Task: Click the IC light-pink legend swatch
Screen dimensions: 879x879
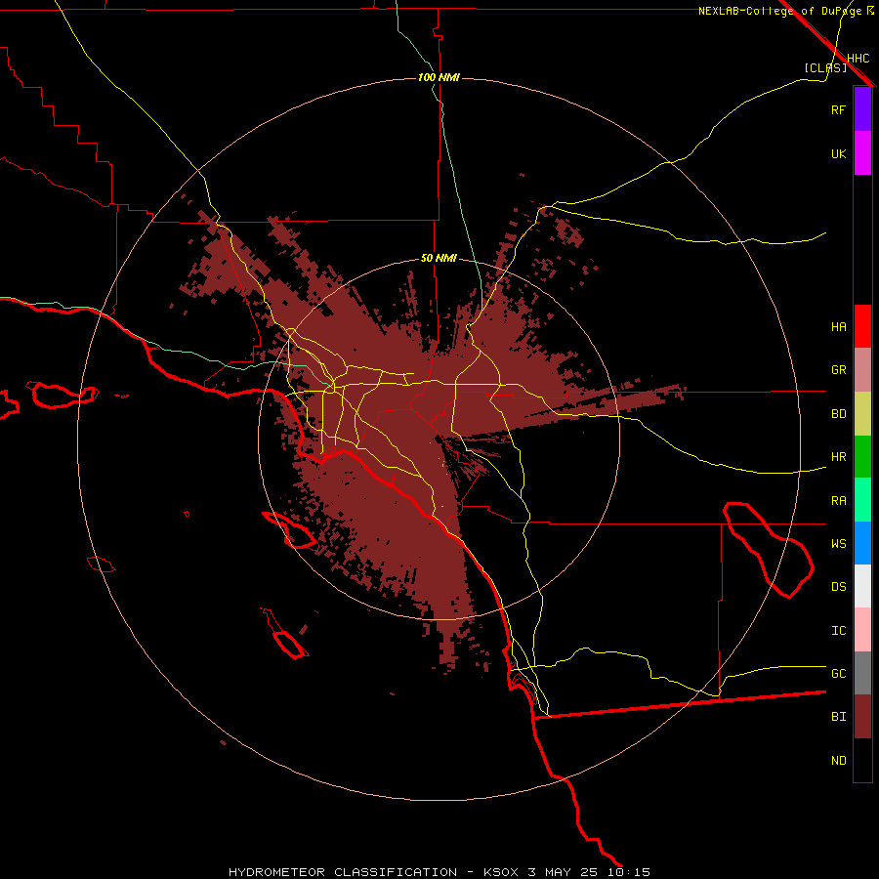Action: (x=862, y=630)
